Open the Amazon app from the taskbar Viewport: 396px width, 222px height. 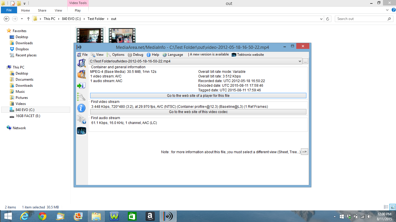click(150, 216)
